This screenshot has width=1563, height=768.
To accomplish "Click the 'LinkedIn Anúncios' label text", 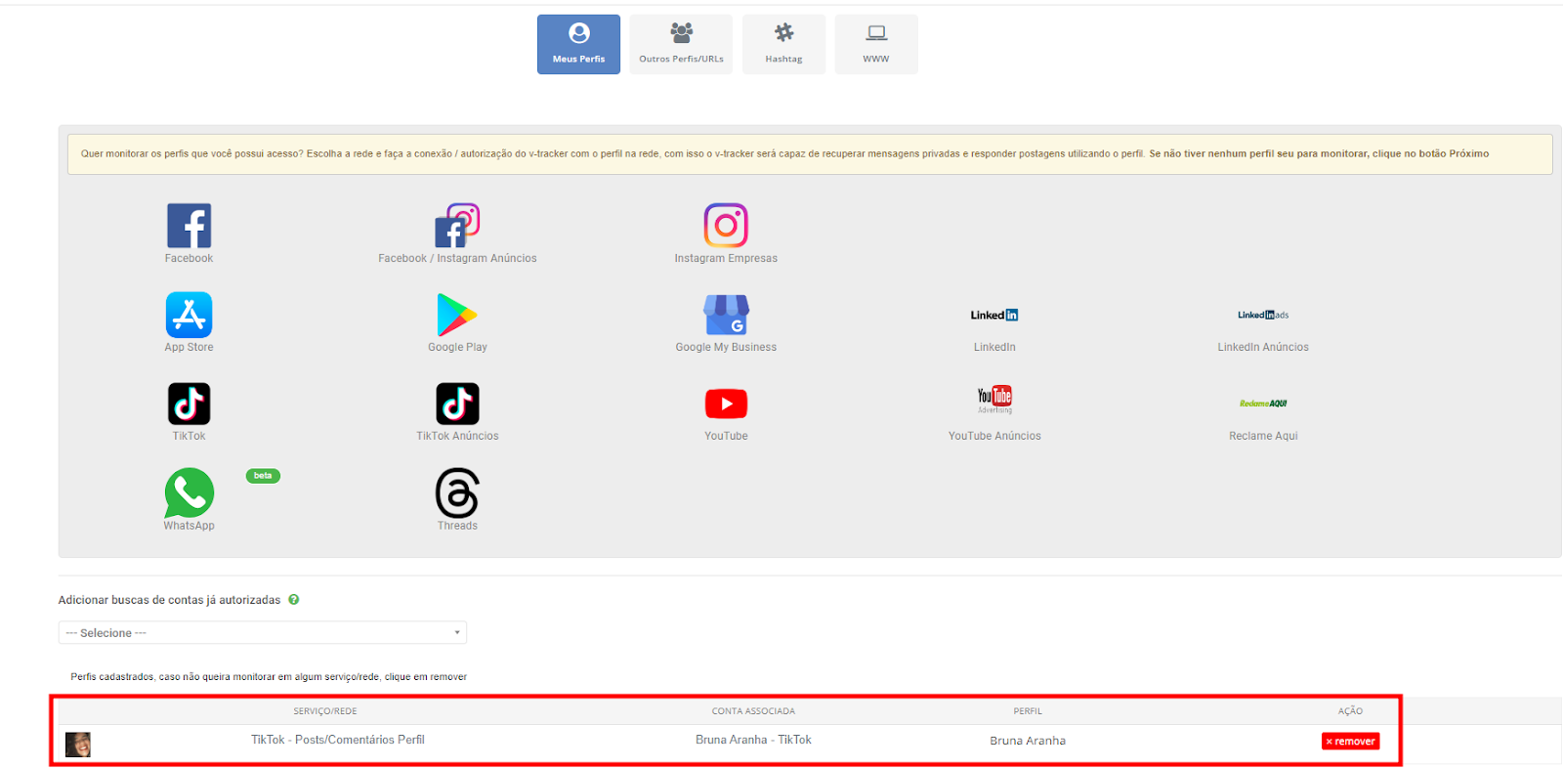I will pos(1263,347).
